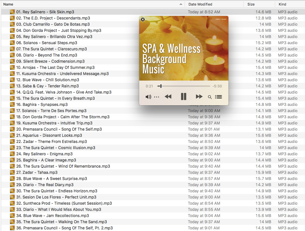This screenshot has width=305, height=231.
Task: Open the track list in the player
Action: 218,96
